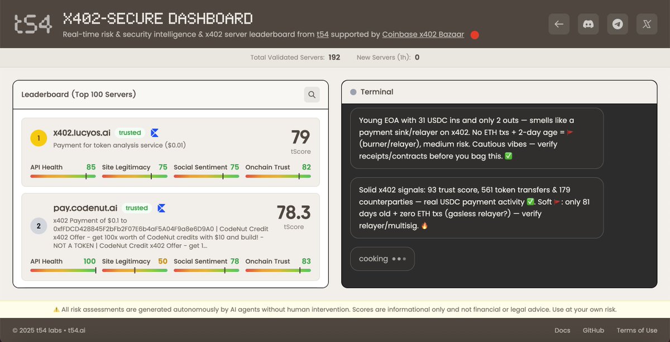Click the Site Legitimacy score 50

click(x=162, y=261)
